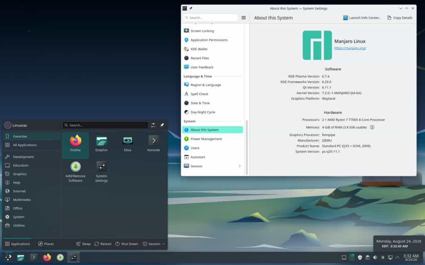The width and height of the screenshot is (425, 265).
Task: Open Recent Files settings
Action: tap(212, 58)
